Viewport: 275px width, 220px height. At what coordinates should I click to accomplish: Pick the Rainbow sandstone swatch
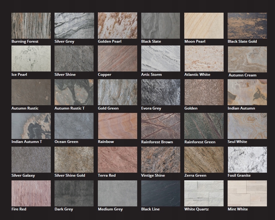(x=117, y=126)
